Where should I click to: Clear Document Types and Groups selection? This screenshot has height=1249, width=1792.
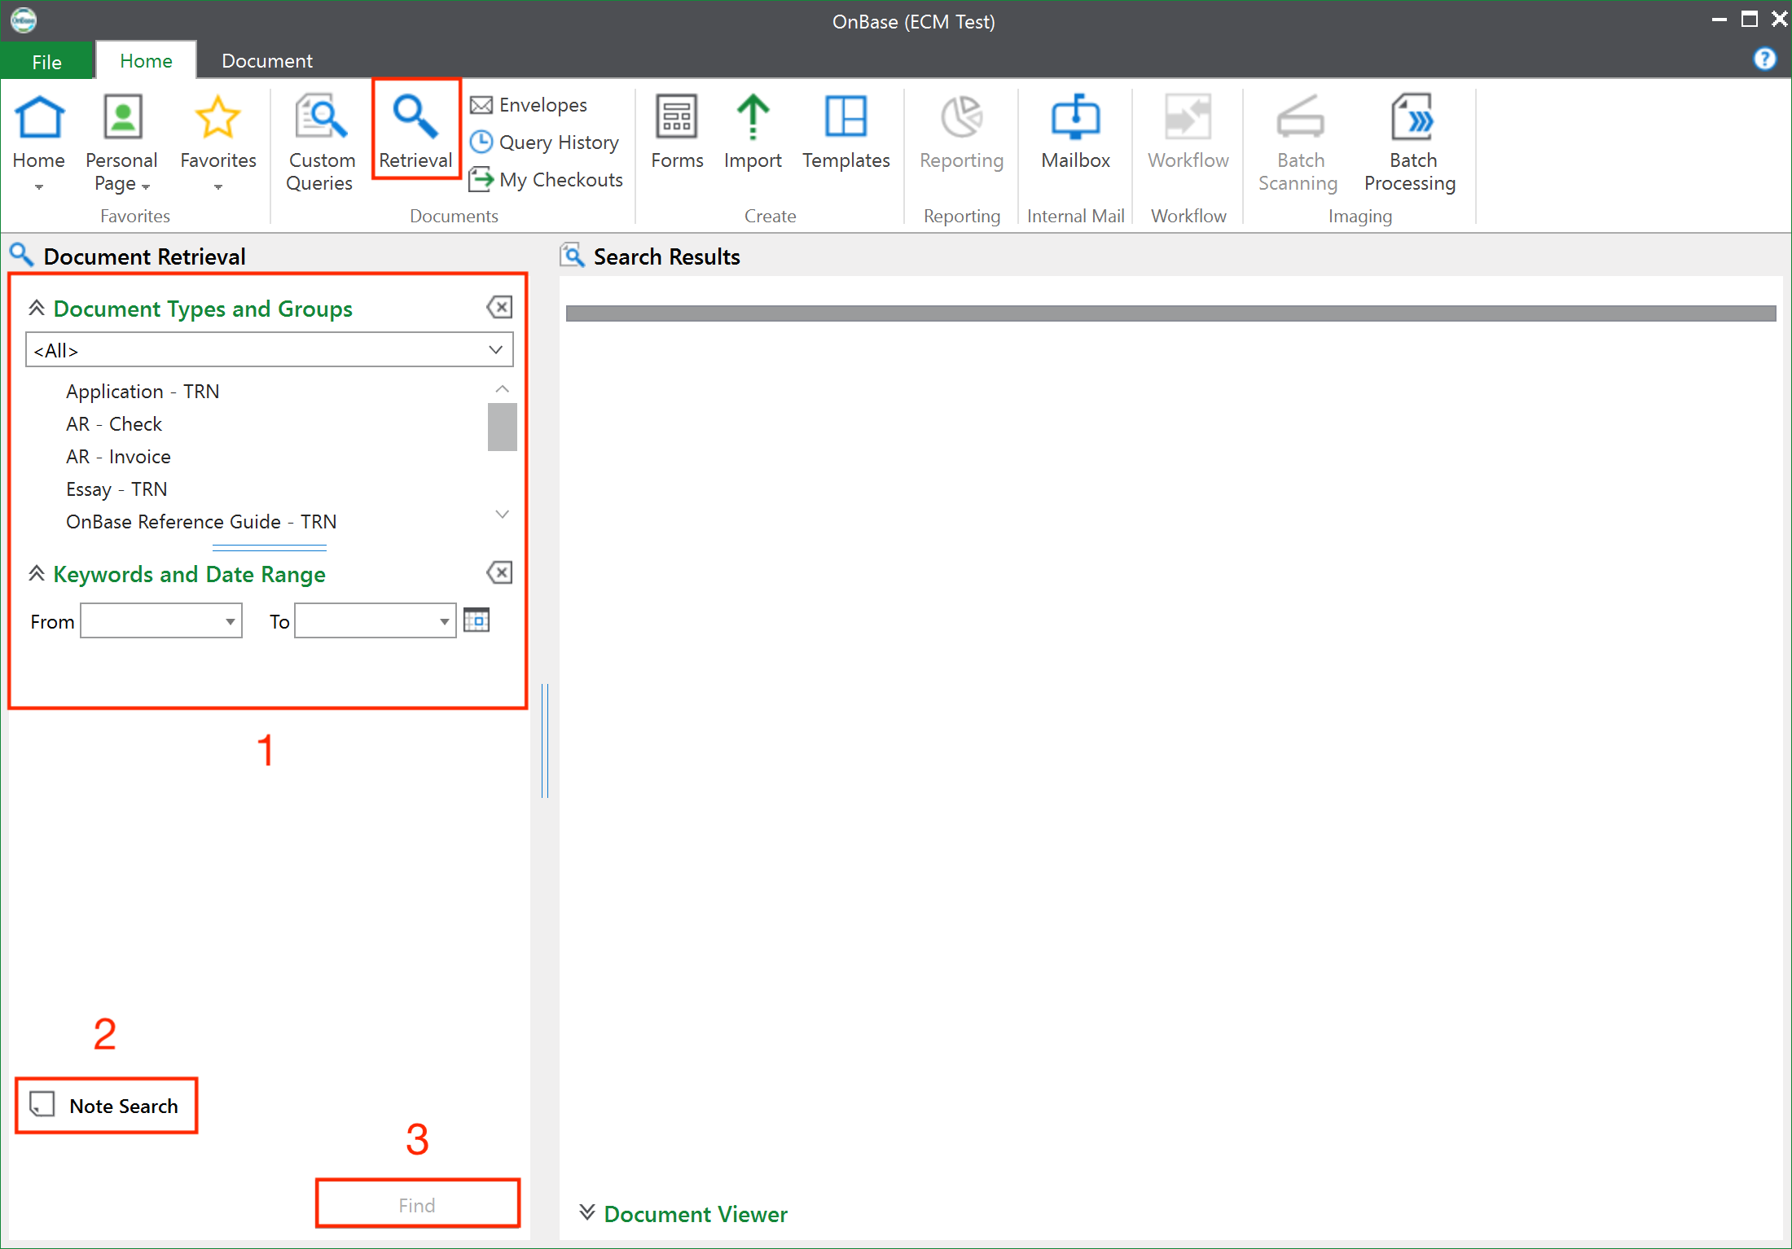(x=499, y=307)
